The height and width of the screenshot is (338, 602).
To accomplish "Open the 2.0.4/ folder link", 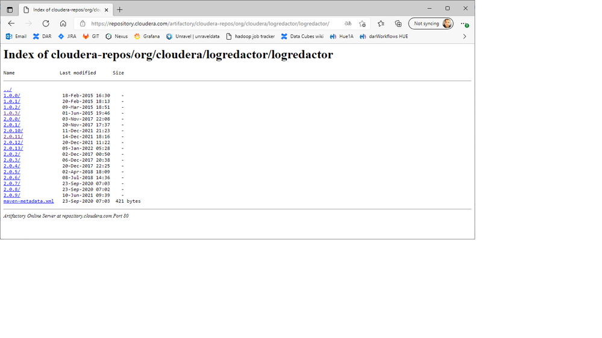I will click(12, 166).
